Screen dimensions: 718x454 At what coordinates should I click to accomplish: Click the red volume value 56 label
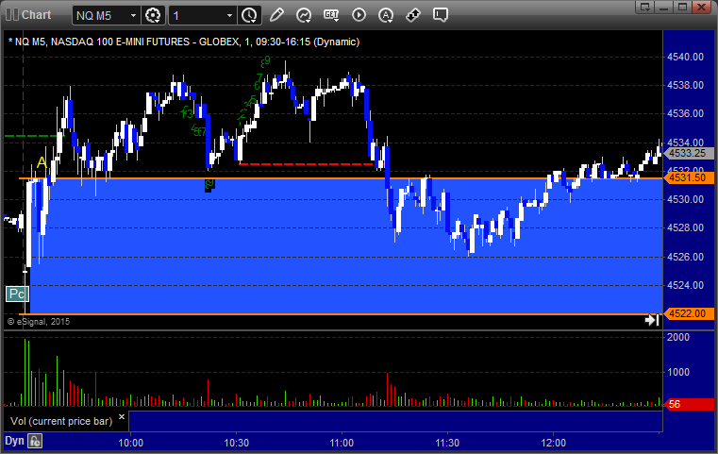[x=689, y=404]
